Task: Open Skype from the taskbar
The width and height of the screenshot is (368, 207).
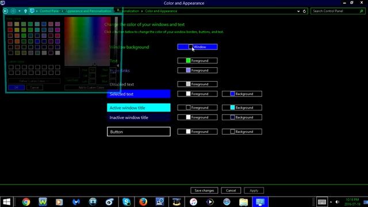Action: [x=126, y=202]
